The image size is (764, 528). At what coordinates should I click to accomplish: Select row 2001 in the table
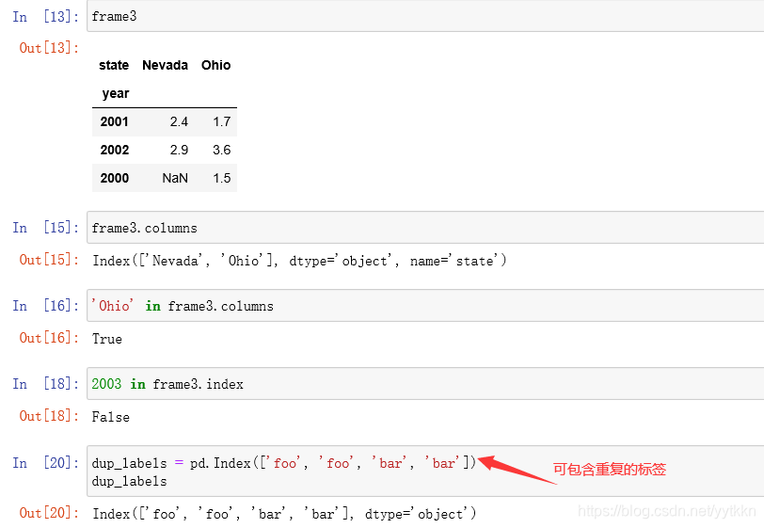165,122
